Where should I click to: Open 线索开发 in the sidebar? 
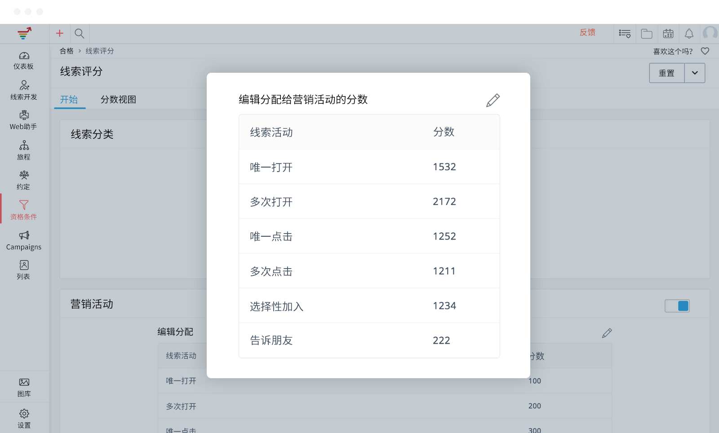24,90
